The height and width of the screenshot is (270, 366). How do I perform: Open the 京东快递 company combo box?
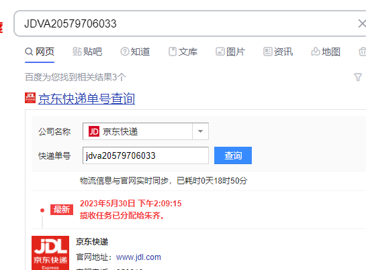tap(146, 131)
